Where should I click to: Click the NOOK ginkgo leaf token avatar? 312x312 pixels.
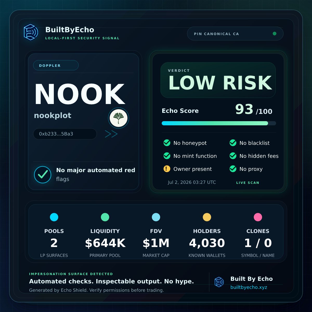[119, 118]
